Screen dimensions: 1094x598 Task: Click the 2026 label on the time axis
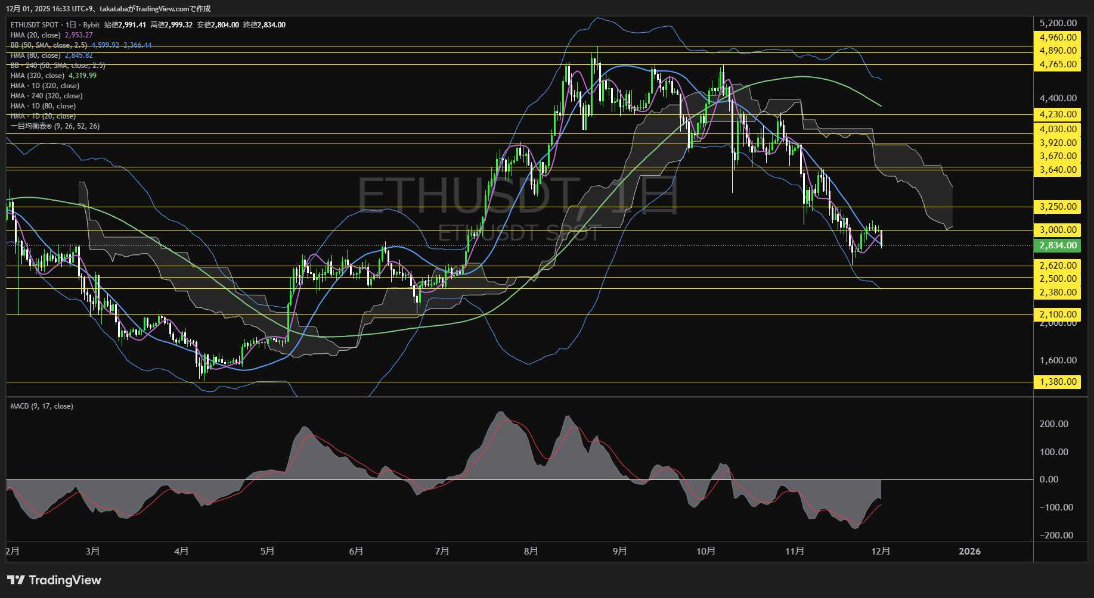[971, 551]
